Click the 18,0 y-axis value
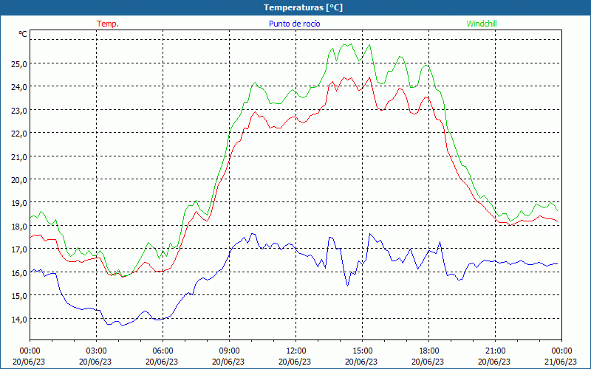 [19, 227]
